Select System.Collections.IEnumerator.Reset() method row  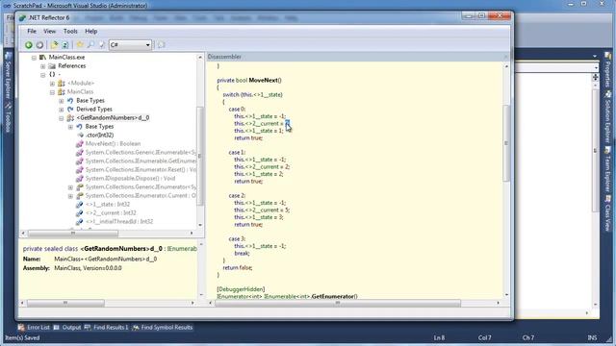[141, 169]
